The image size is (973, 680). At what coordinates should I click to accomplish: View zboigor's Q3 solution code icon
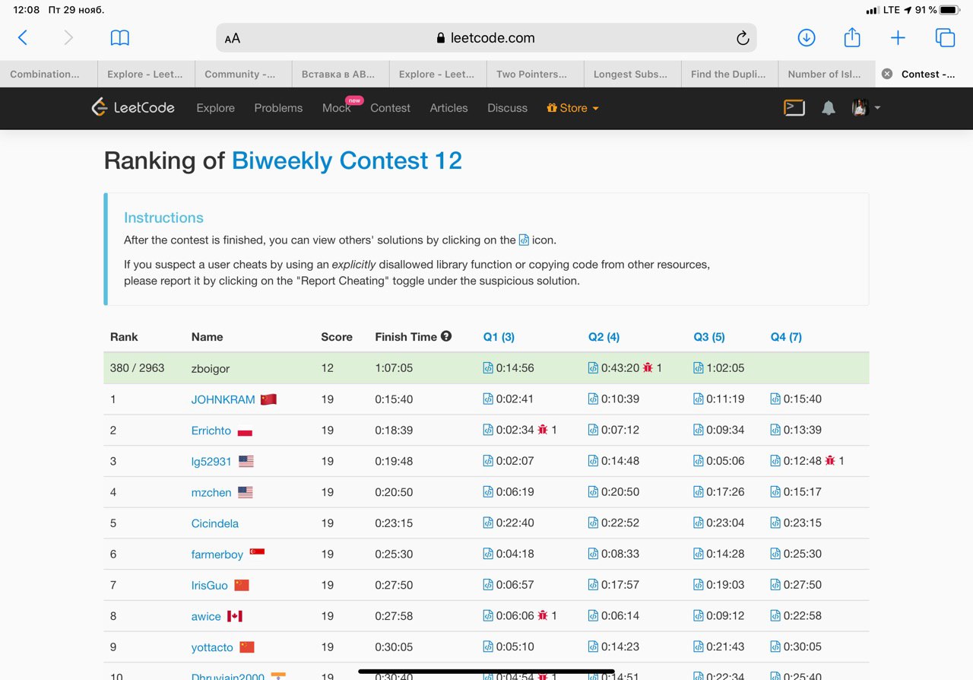point(699,368)
